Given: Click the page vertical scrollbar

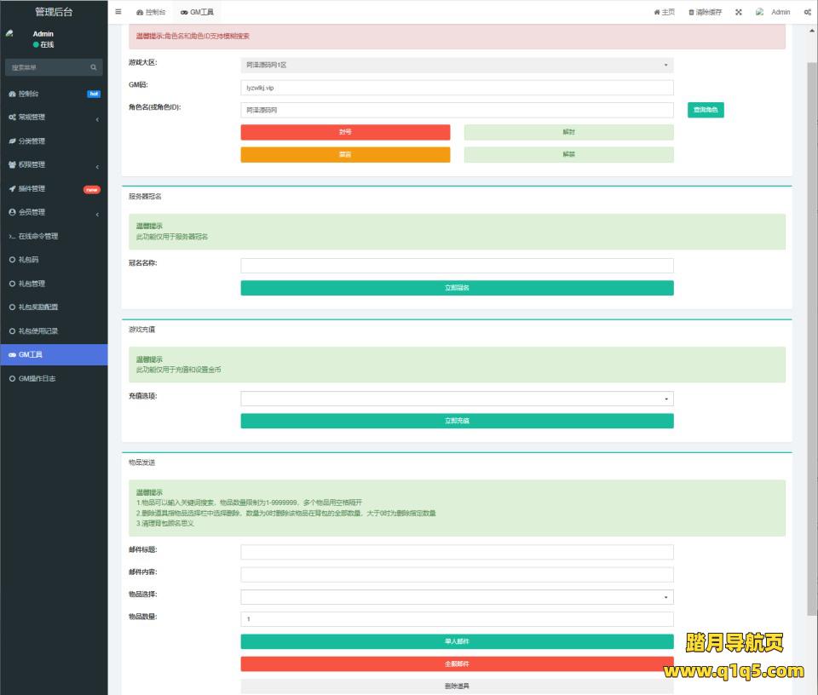Looking at the screenshot, I should 811,341.
